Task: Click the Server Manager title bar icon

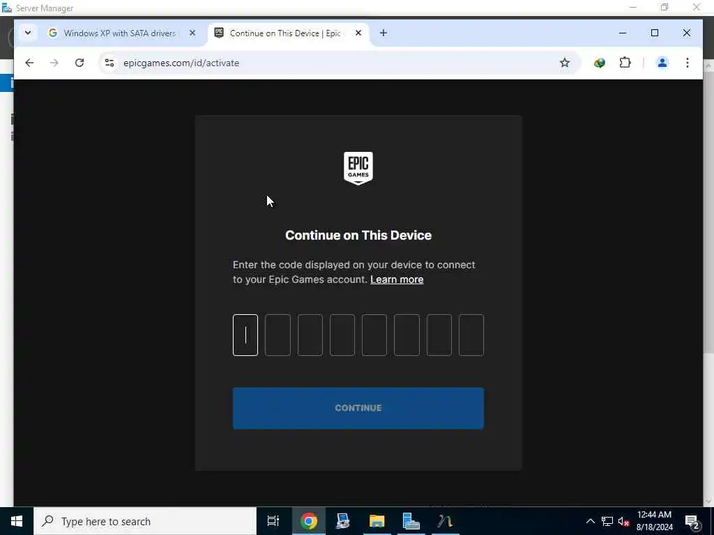Action: pos(7,8)
